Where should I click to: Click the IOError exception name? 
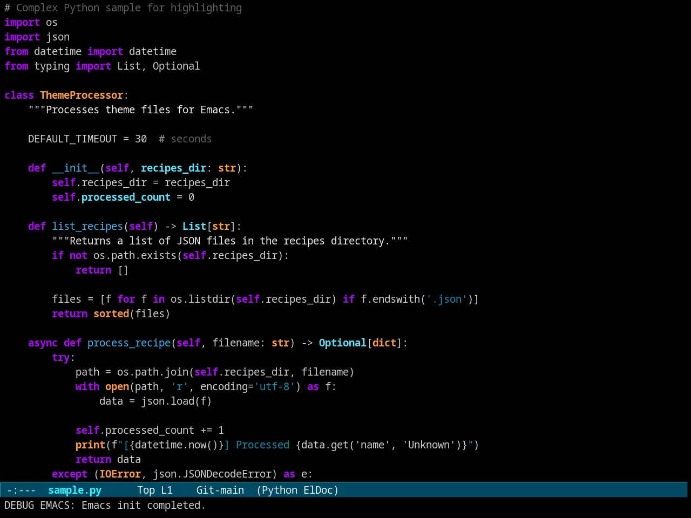pyautogui.click(x=120, y=474)
